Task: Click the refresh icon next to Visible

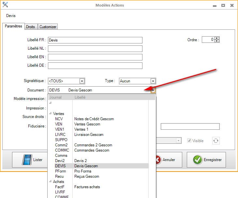Action: point(216,140)
